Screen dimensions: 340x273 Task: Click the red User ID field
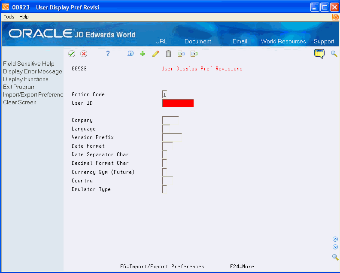[x=178, y=103]
